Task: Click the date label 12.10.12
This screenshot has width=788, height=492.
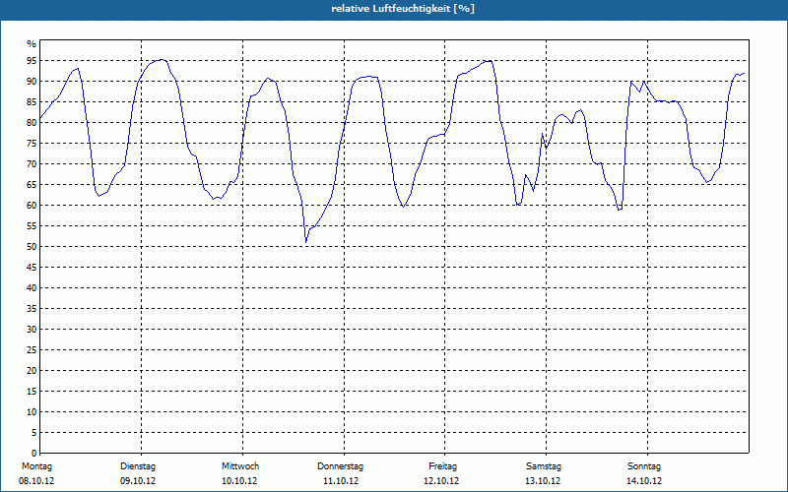Action: (441, 481)
